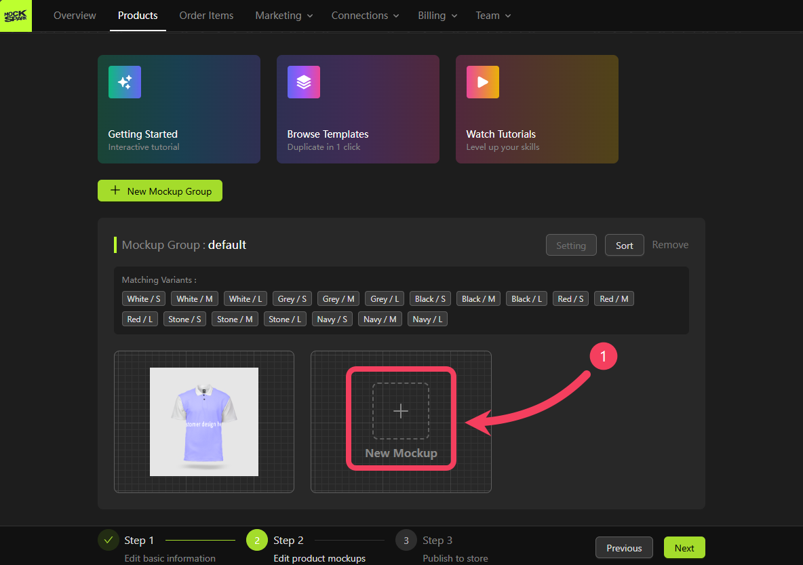Viewport: 803px width, 565px height.
Task: Select the Grey / L variant tag
Action: (x=385, y=298)
